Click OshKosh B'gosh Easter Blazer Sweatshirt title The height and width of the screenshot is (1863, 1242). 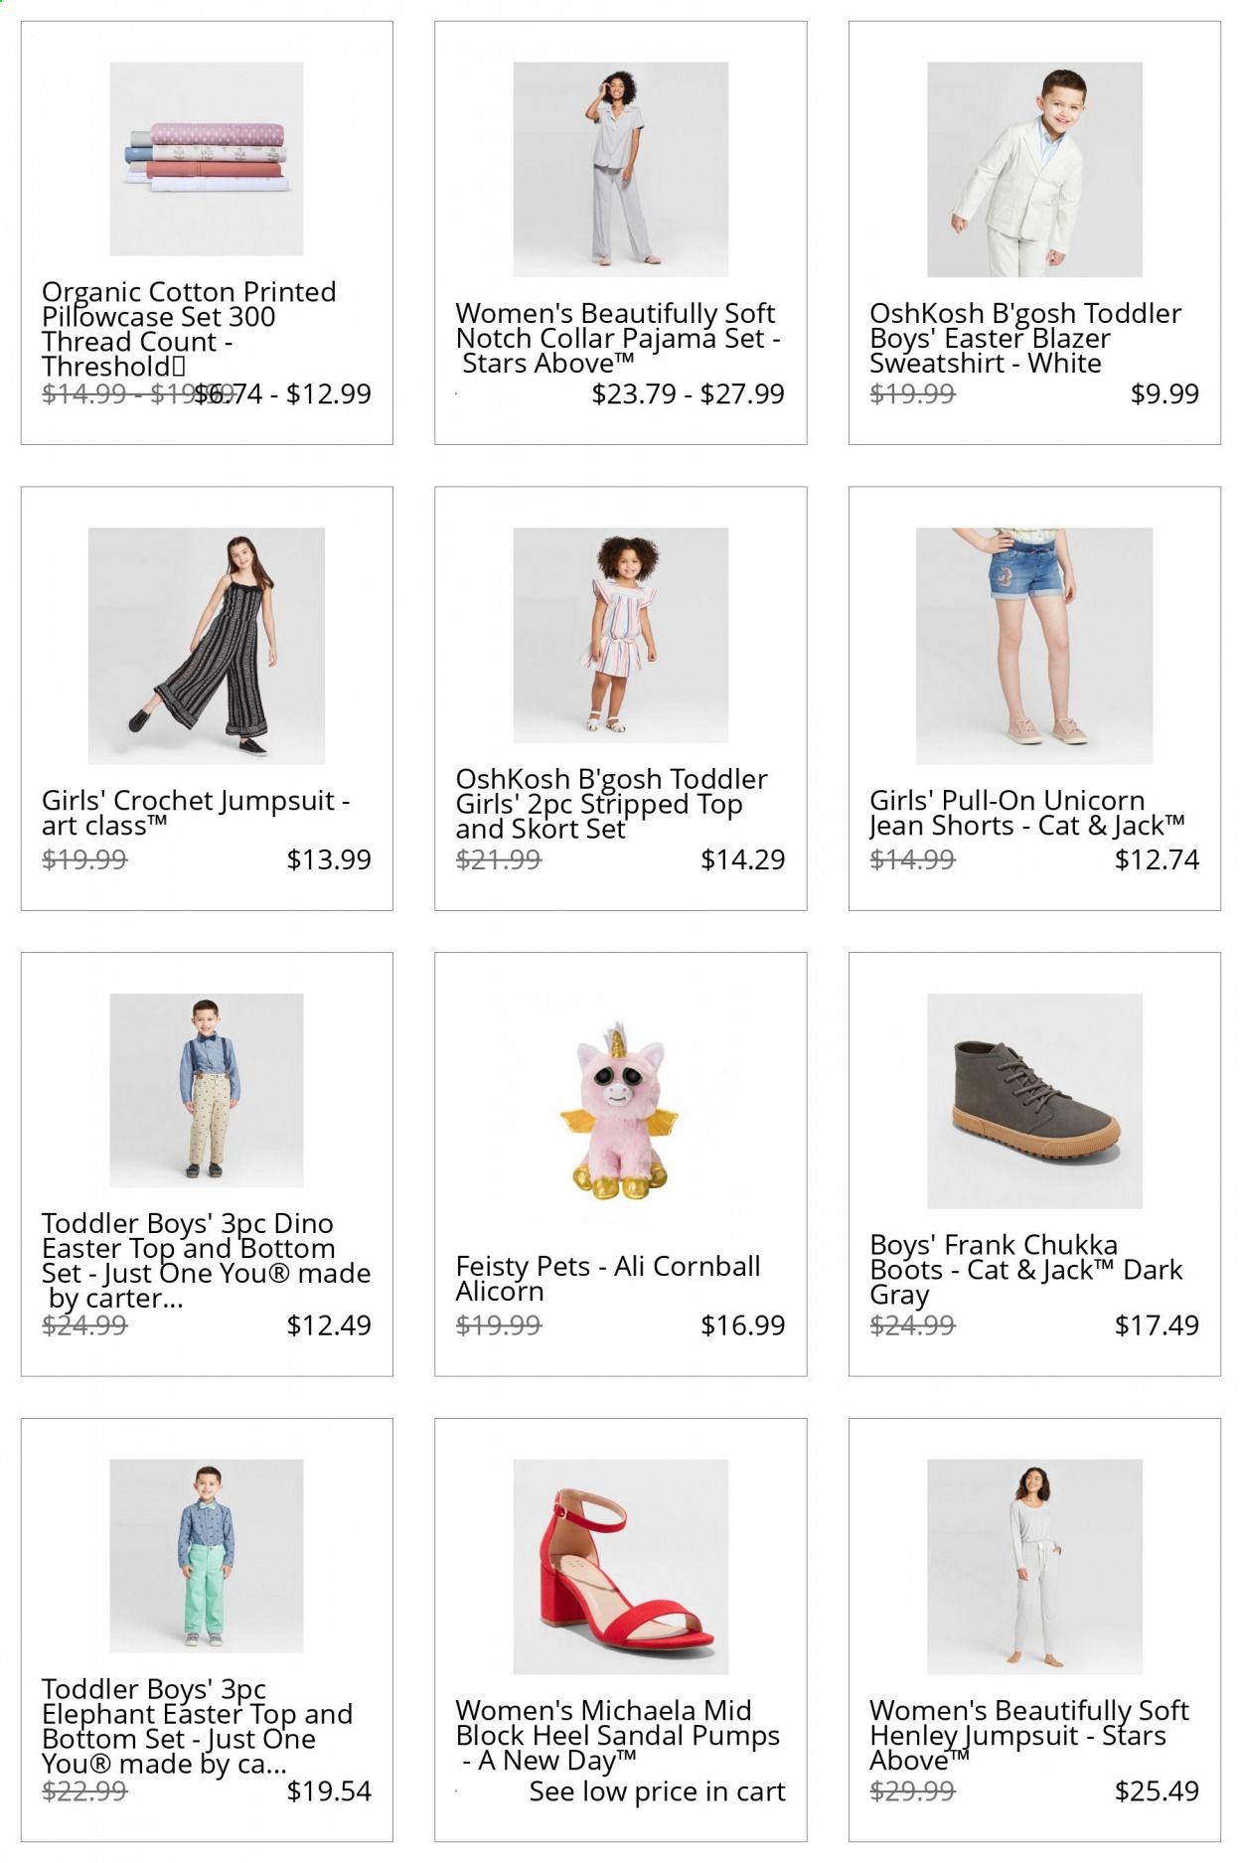(1025, 338)
